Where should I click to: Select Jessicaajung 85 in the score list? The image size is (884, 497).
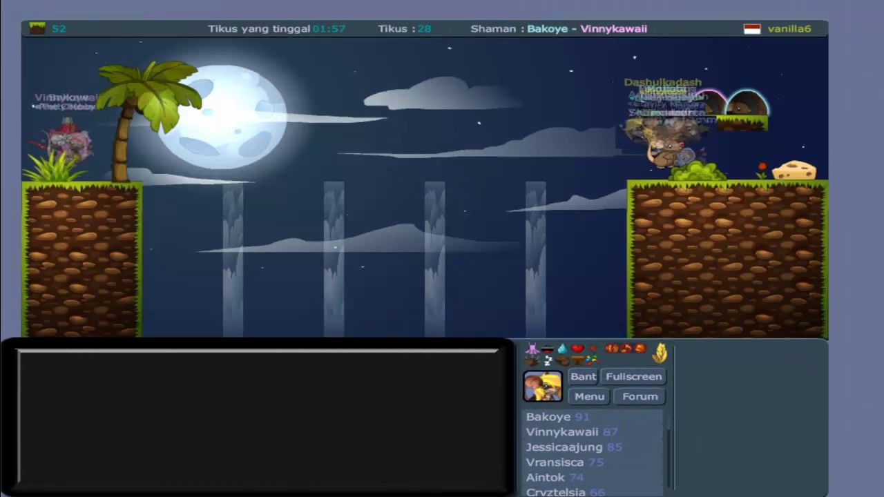coord(574,447)
